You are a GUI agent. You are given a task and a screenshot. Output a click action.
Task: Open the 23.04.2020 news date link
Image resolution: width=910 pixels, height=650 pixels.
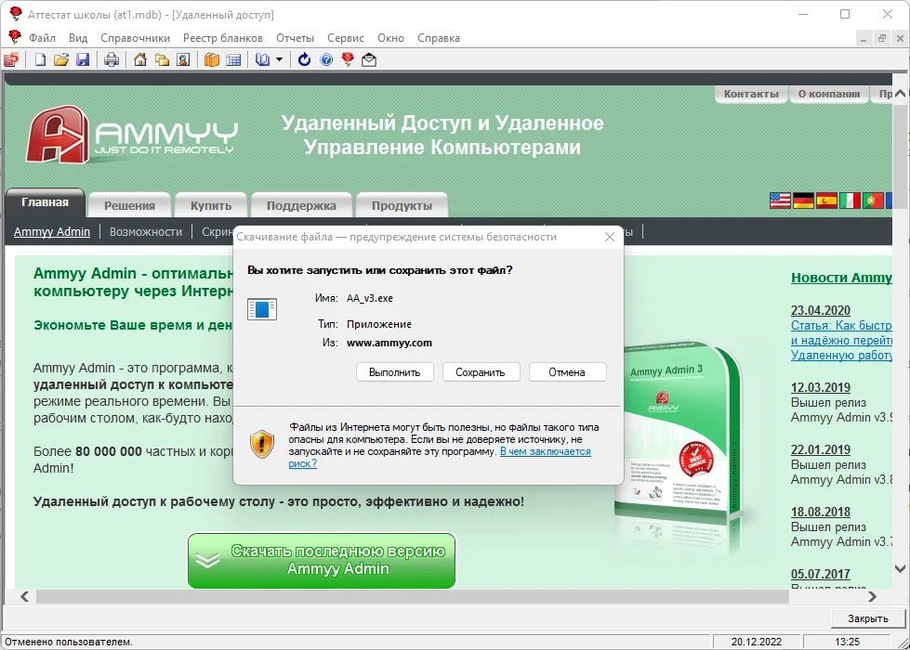click(x=821, y=310)
